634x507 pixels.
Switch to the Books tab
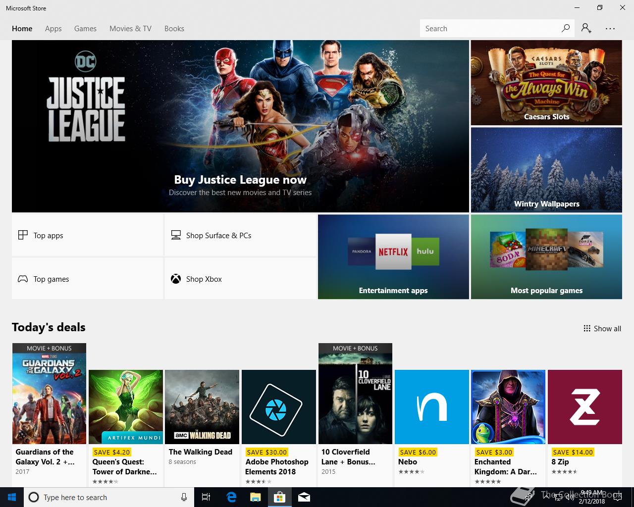click(x=174, y=29)
